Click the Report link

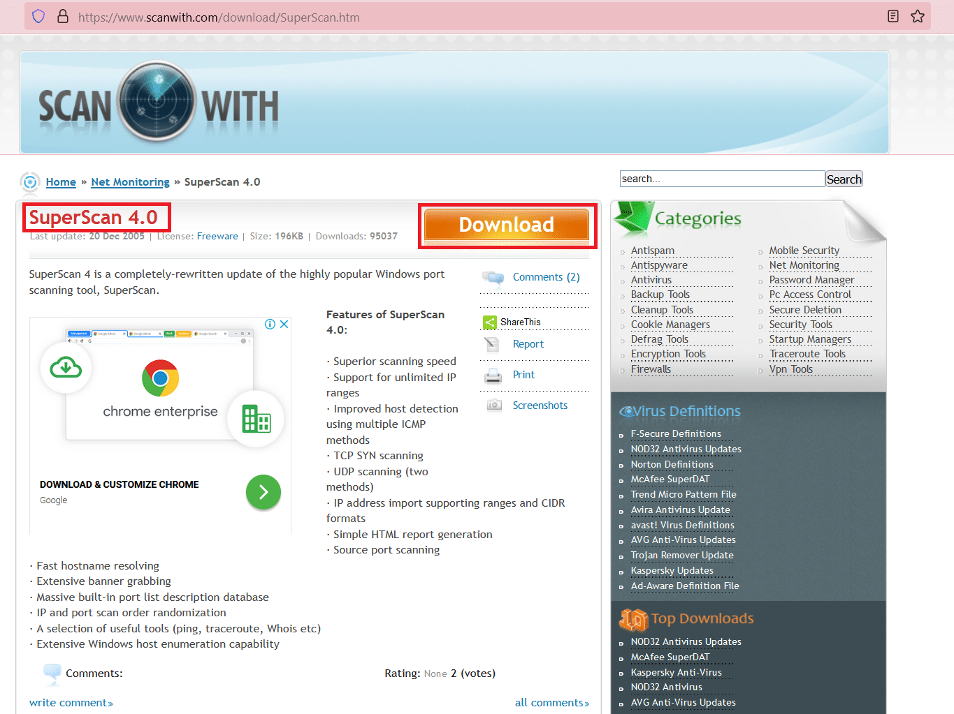pyautogui.click(x=528, y=344)
